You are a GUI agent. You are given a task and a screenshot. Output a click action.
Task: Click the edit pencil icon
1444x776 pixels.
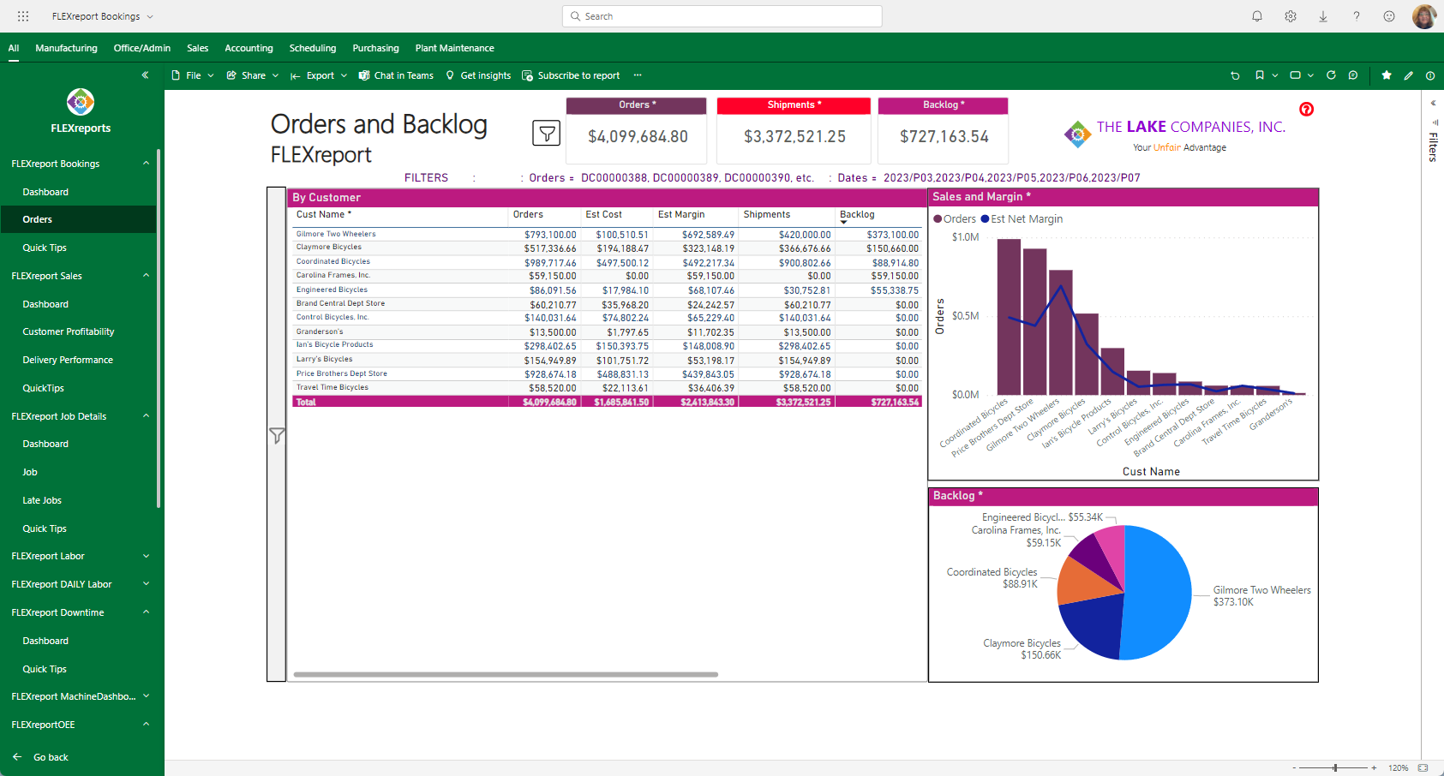coord(1409,75)
